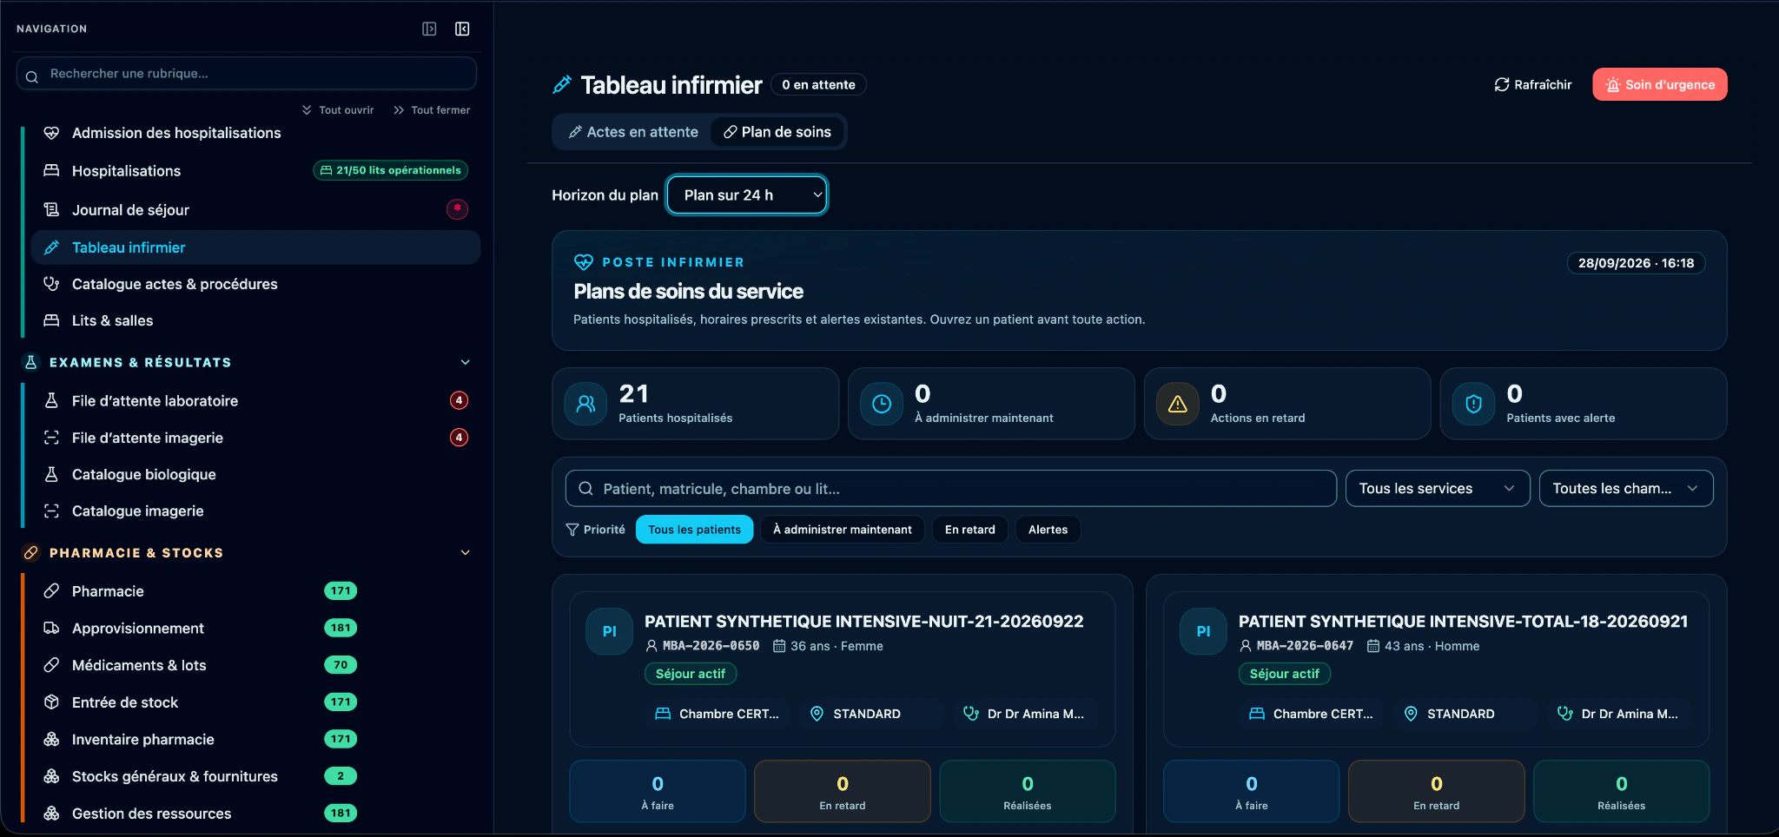
Task: Toggle the À administrer maintenant filter
Action: pyautogui.click(x=842, y=530)
